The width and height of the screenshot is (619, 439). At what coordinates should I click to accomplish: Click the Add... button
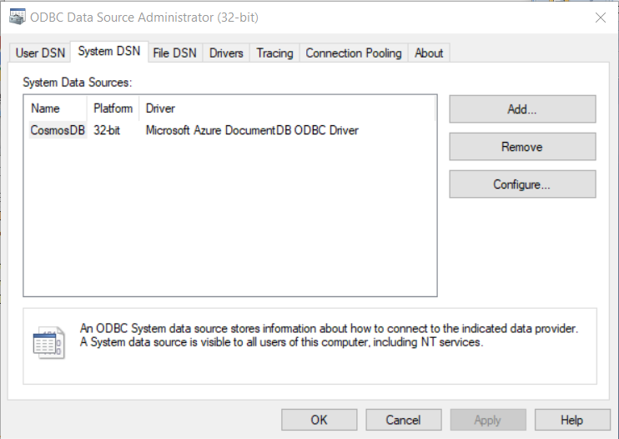522,109
